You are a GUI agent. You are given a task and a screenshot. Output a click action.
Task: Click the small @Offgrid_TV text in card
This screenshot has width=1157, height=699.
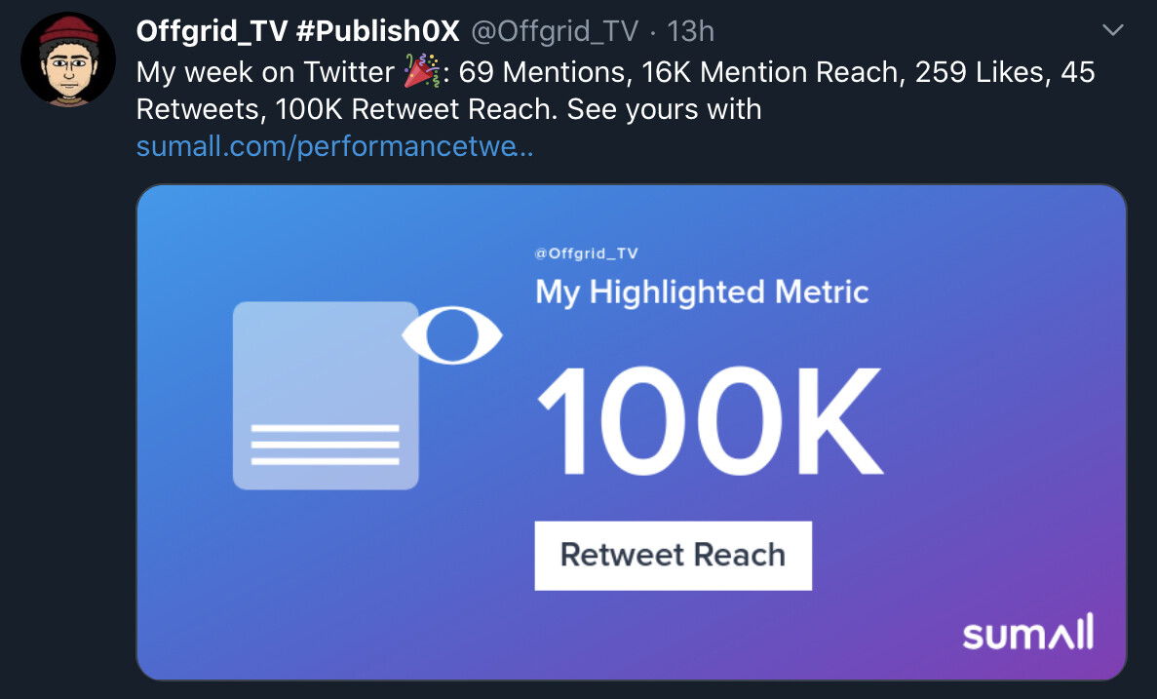tap(586, 253)
